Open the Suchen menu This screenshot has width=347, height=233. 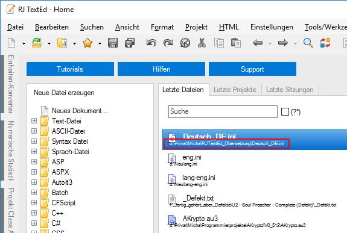(92, 27)
